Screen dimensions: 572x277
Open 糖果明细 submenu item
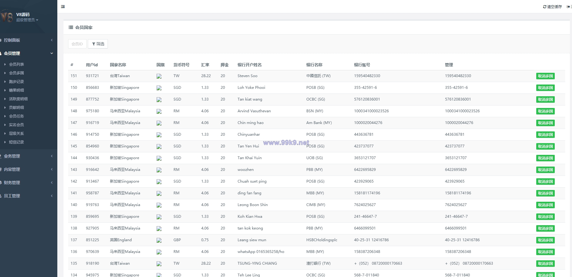(16, 90)
